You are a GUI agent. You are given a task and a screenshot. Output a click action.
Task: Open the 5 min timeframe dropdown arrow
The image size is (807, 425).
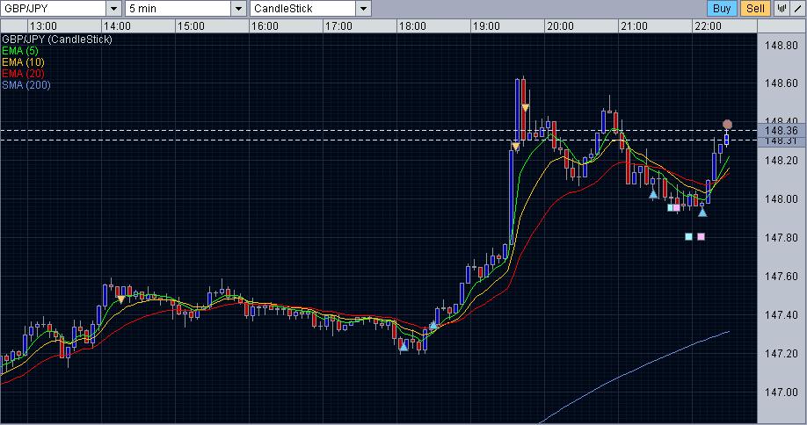[238, 8]
